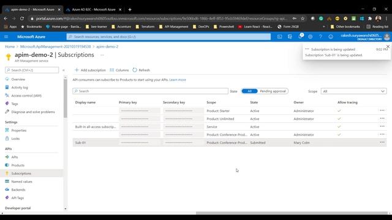Select the All state filter
This screenshot has width=392, height=220.
pos(249,91)
